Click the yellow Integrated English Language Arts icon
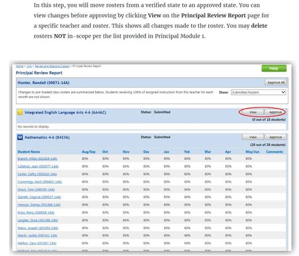 (x=20, y=113)
